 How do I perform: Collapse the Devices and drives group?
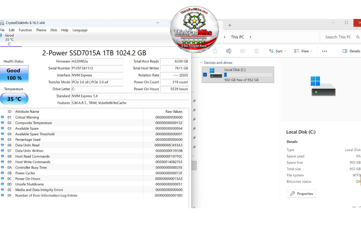tap(201, 63)
